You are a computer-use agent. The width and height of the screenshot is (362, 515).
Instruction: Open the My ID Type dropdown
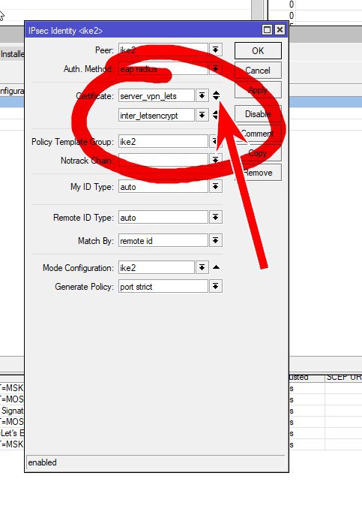[x=215, y=187]
